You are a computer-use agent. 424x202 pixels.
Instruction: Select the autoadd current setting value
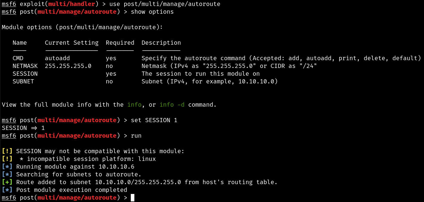[57, 58]
